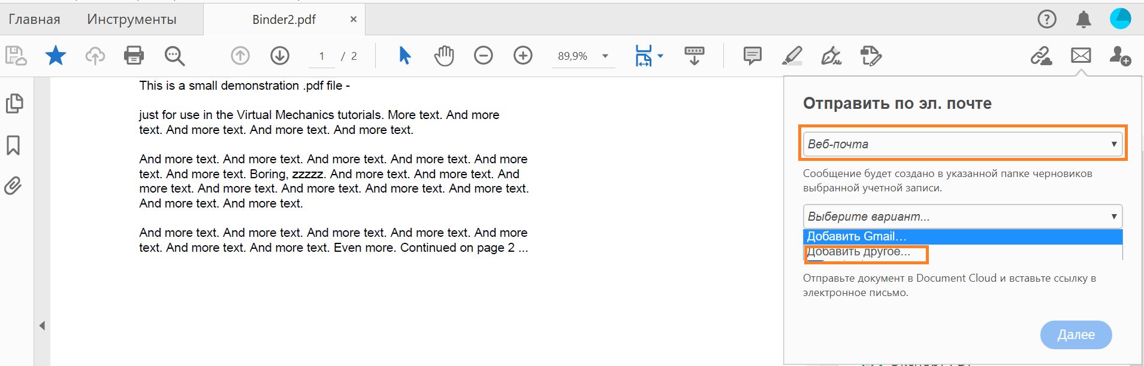
Task: Zoom out with minus icon
Action: coord(483,56)
